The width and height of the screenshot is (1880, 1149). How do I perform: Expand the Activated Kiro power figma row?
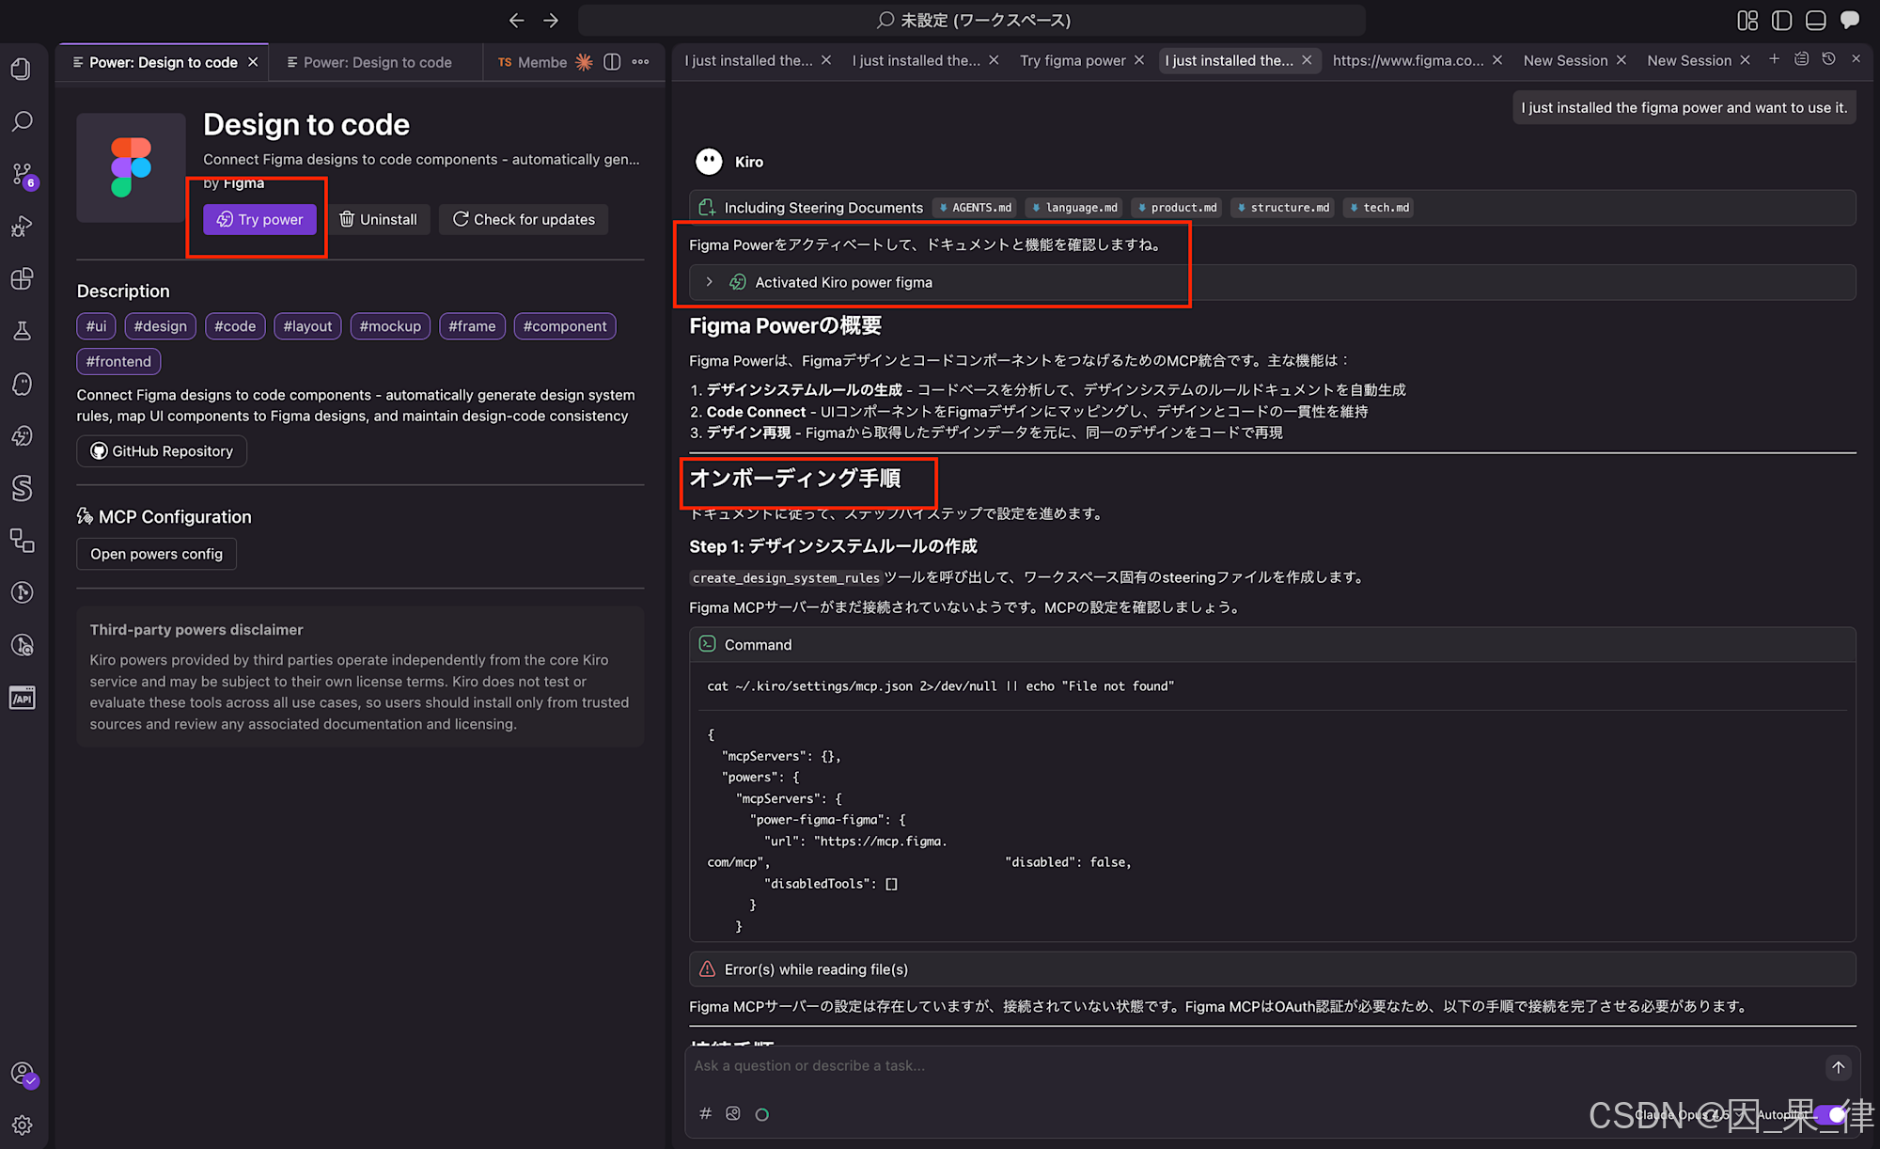coord(710,282)
